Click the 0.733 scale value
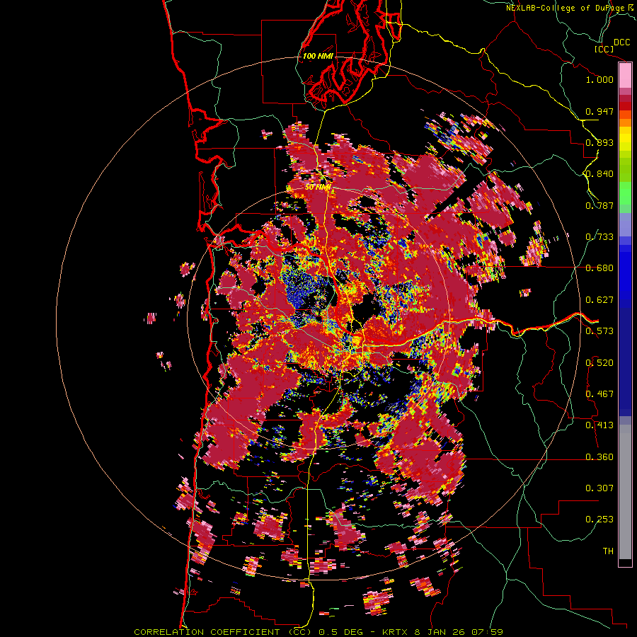Viewport: 637px width, 637px height. point(599,237)
